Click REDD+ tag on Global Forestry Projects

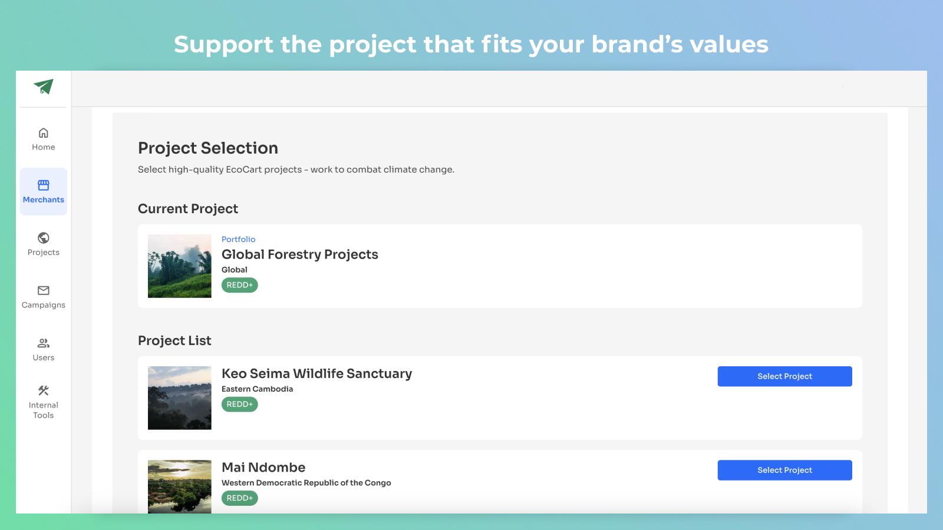click(240, 285)
